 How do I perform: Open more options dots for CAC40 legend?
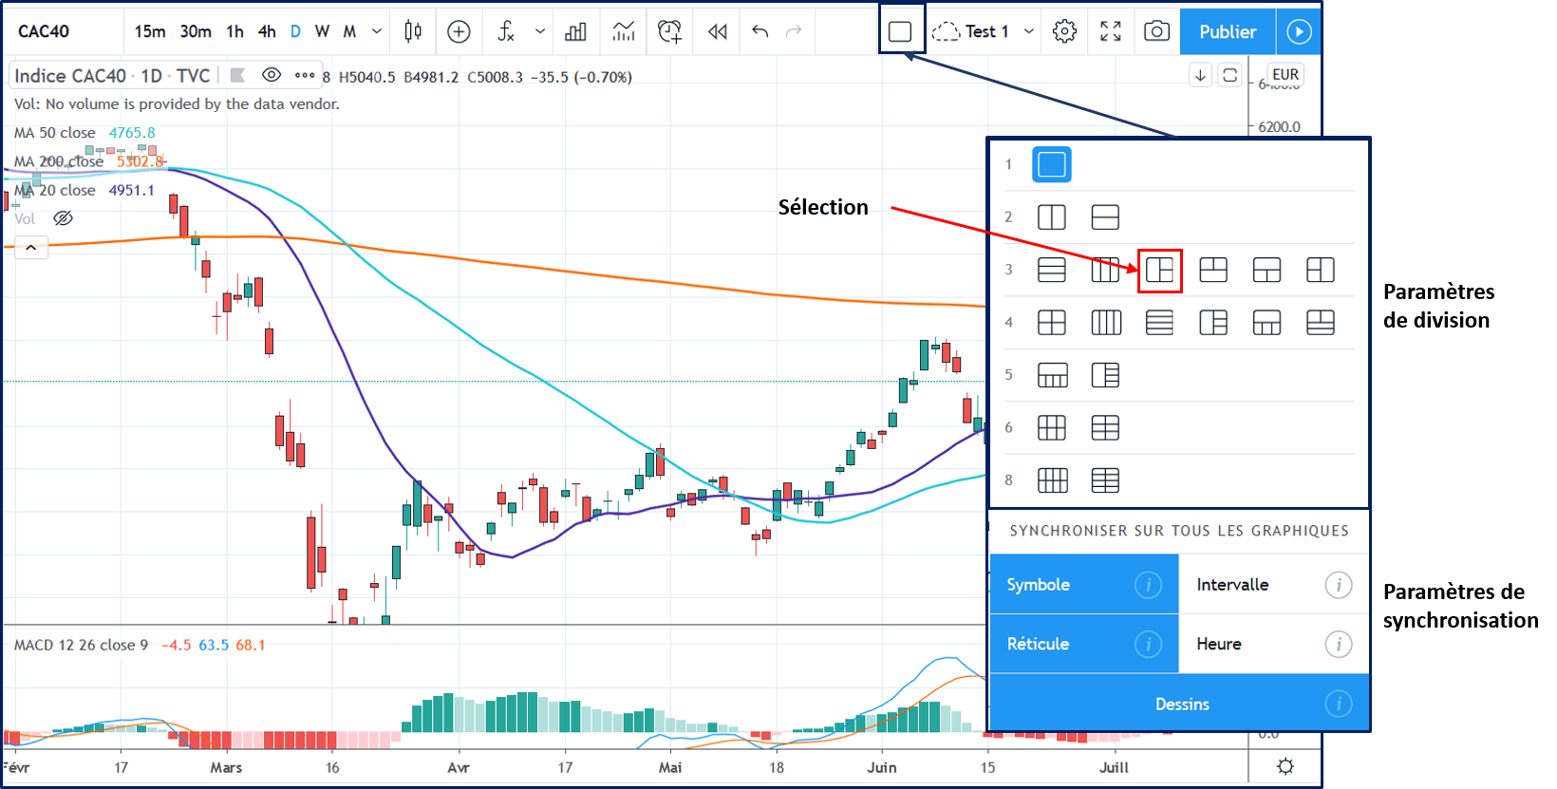pos(305,75)
